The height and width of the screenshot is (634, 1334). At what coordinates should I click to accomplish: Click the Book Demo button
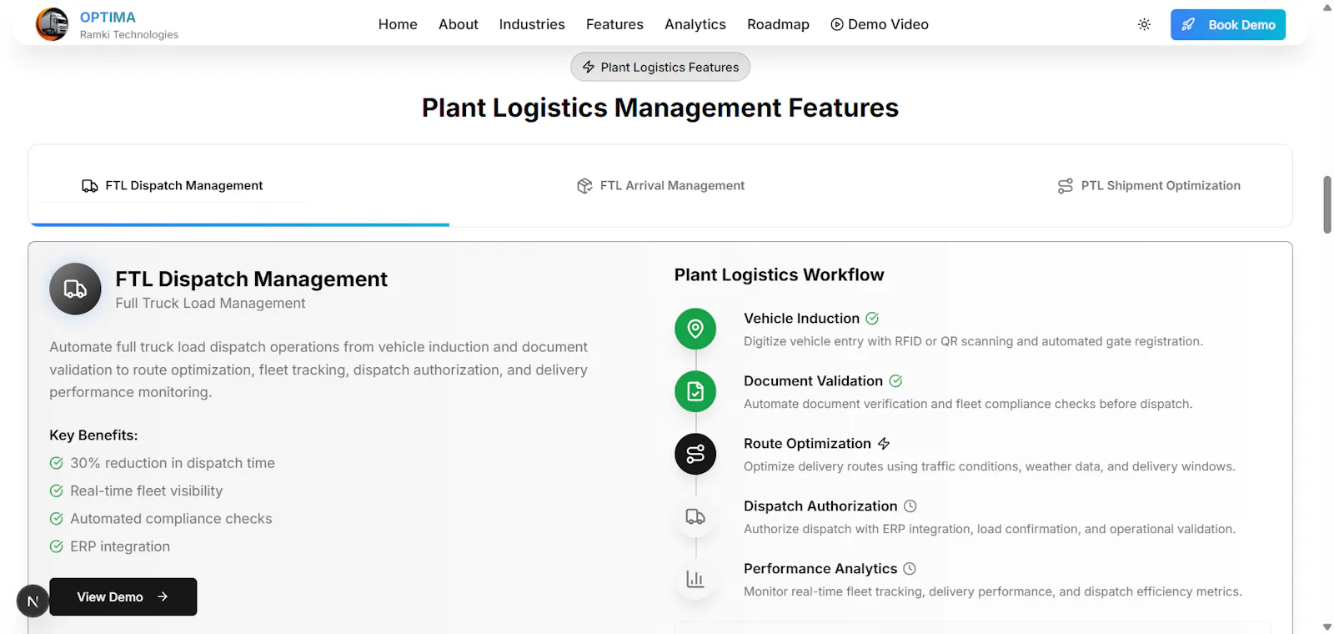coord(1227,24)
